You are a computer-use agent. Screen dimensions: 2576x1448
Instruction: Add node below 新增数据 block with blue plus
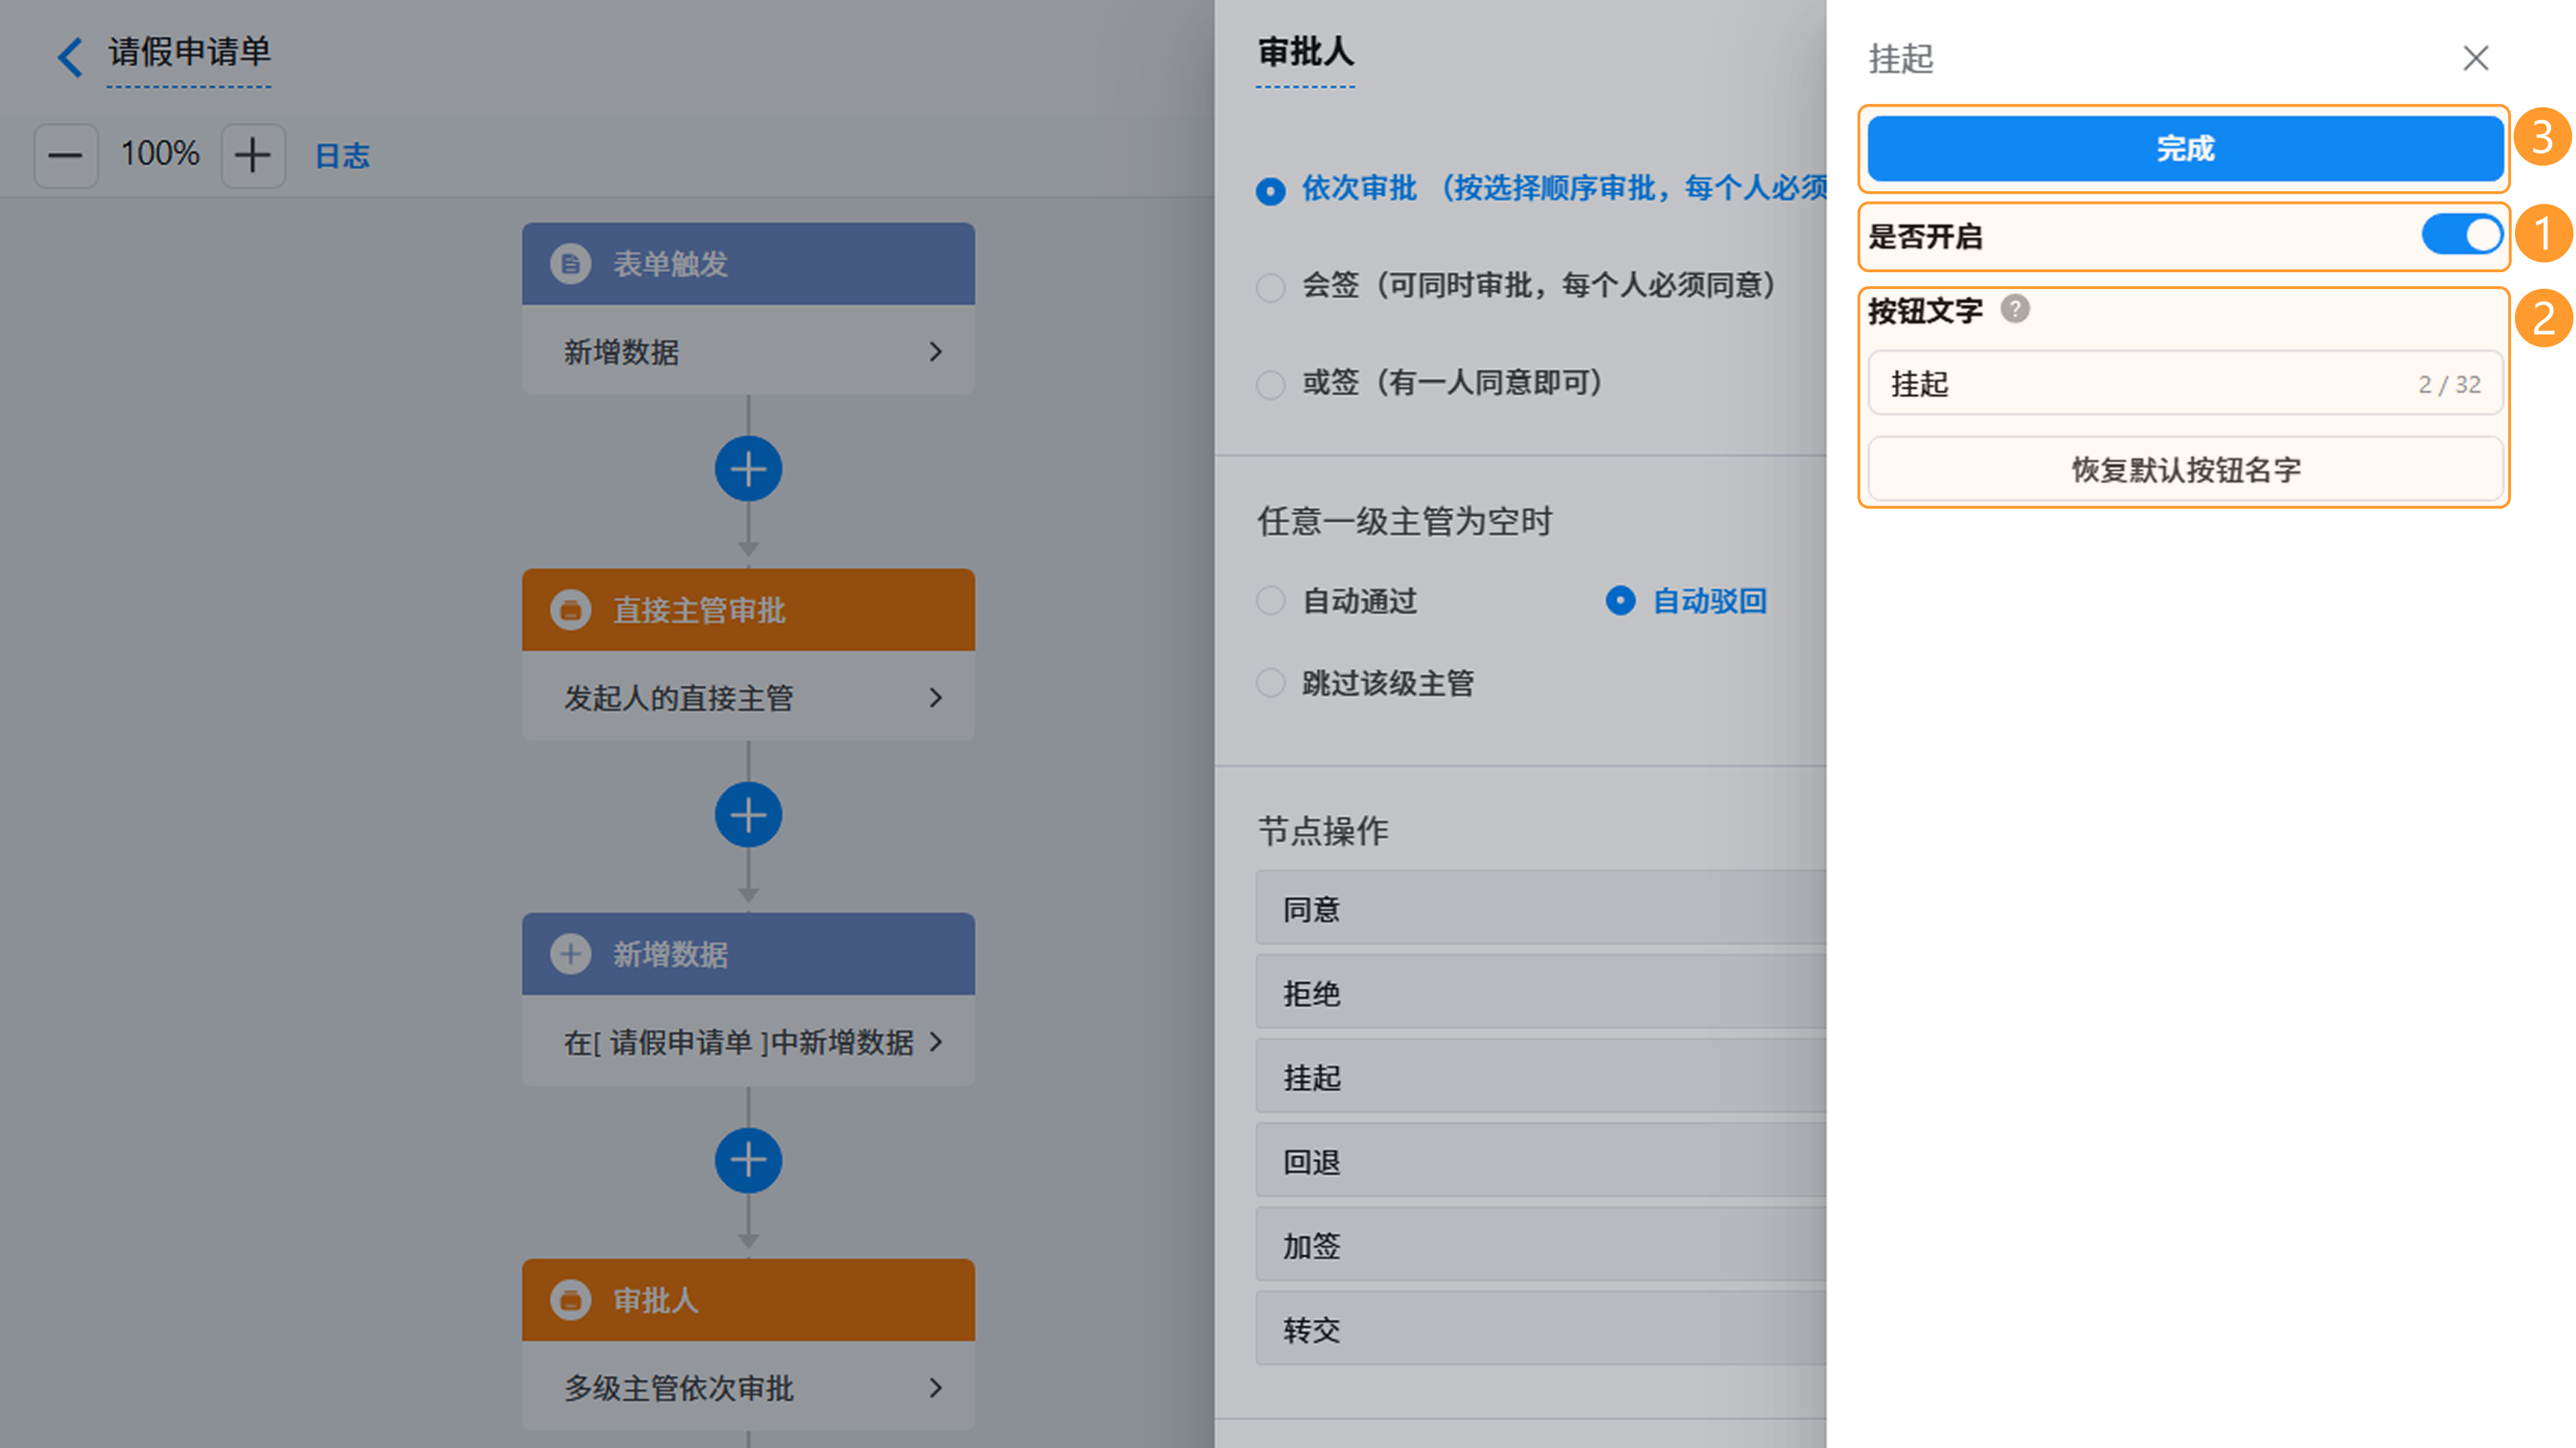pos(748,1160)
